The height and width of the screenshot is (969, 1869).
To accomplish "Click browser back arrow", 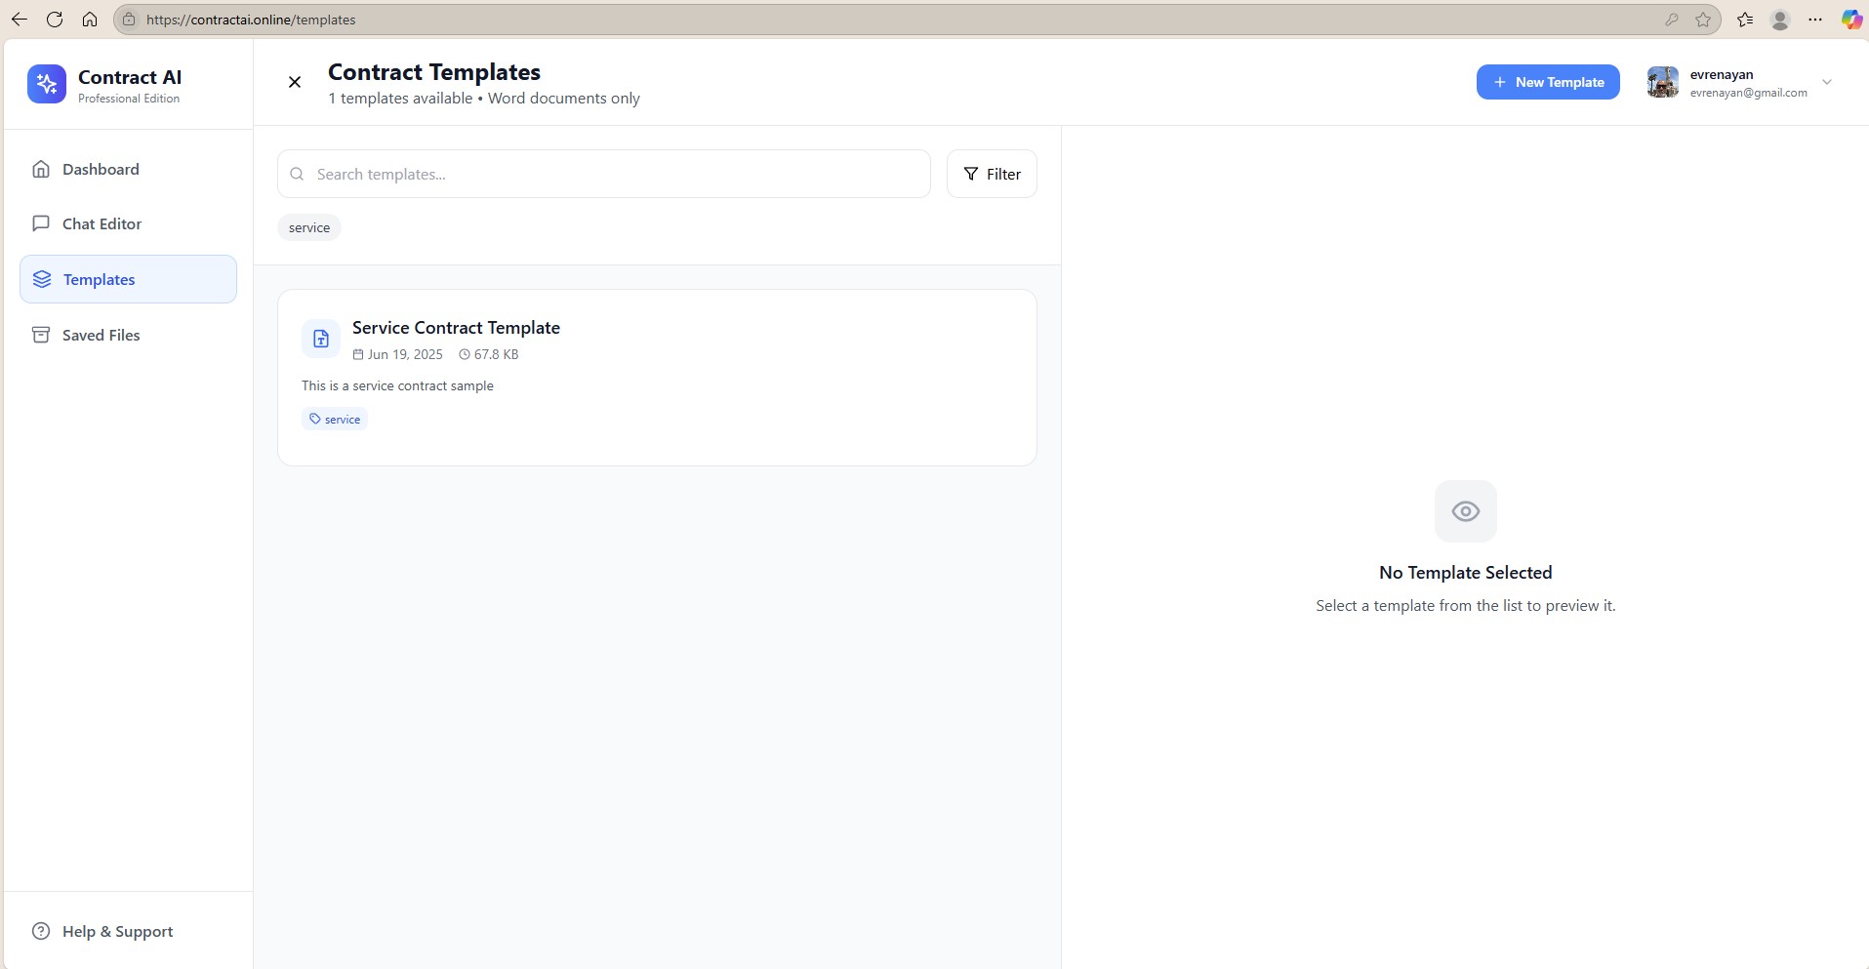I will 20,20.
